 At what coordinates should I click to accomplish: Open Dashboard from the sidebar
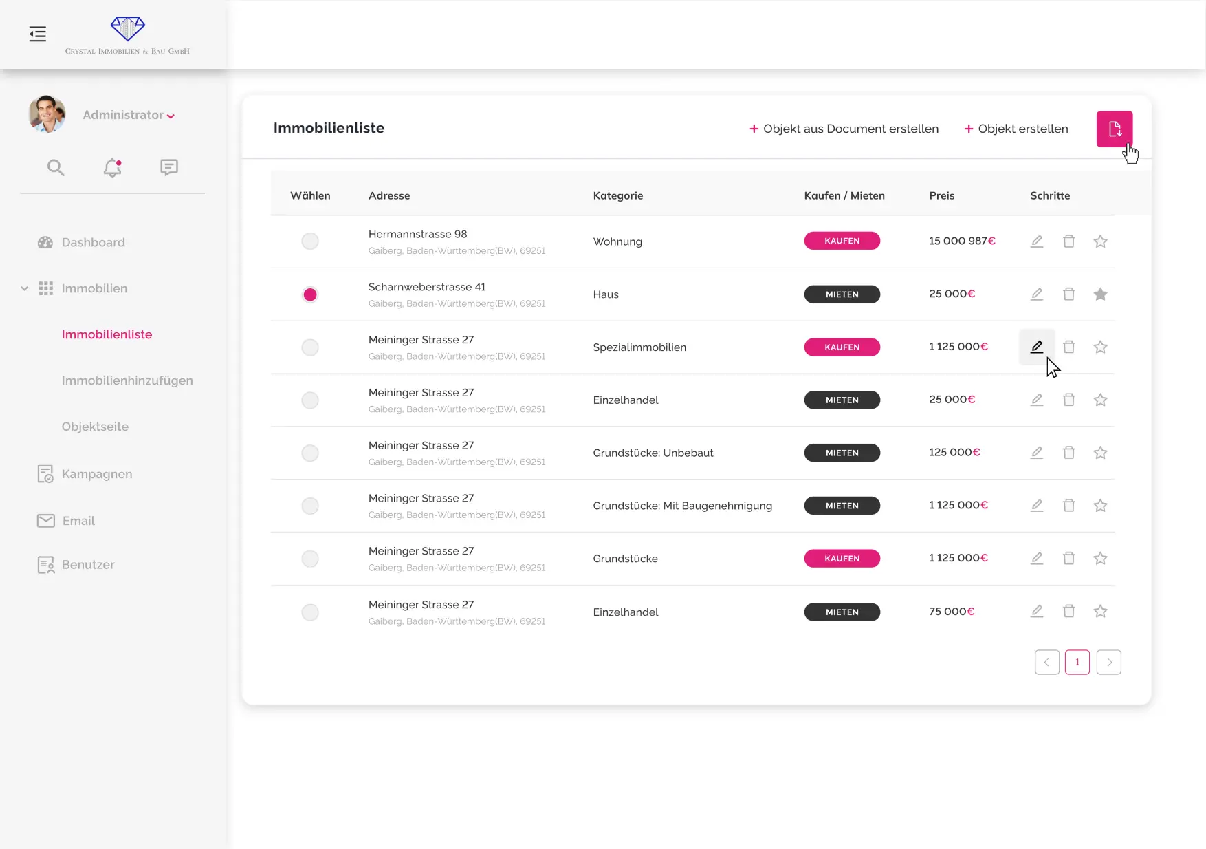93,242
